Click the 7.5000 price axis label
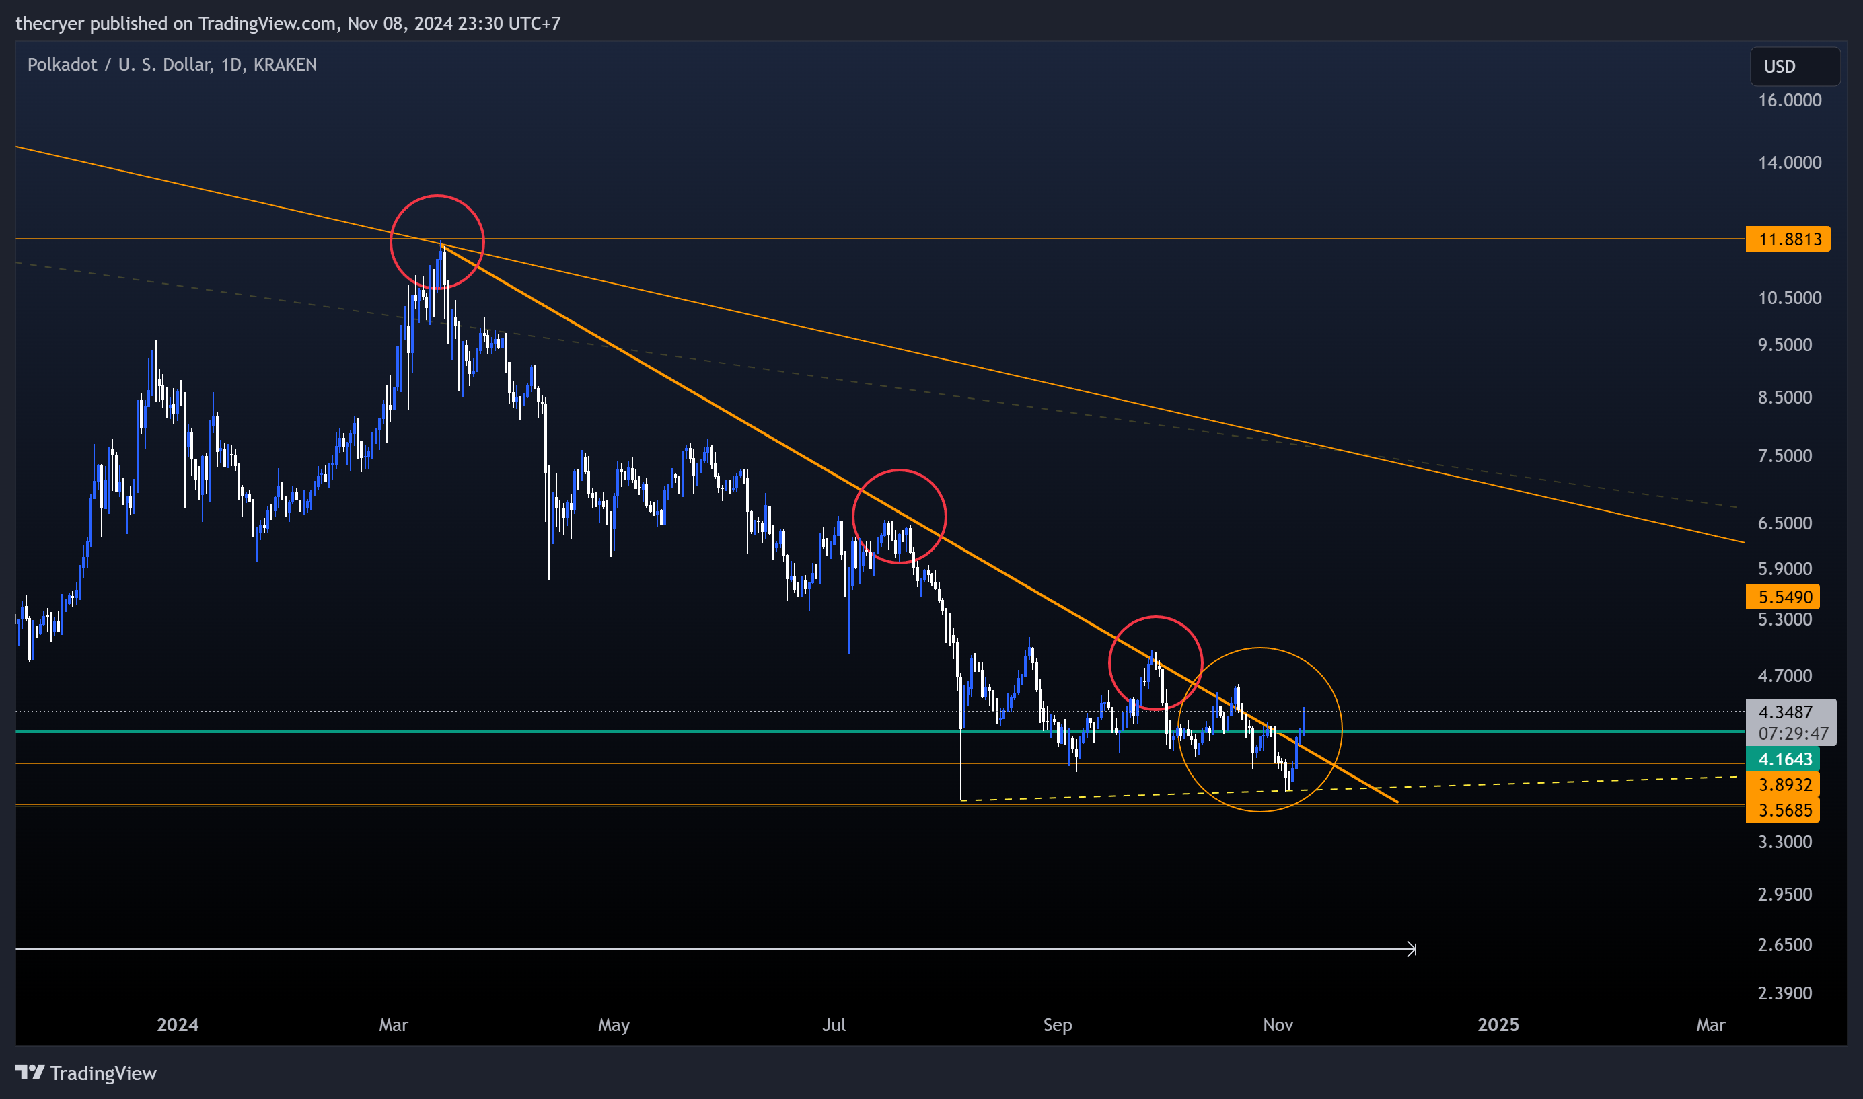Screen dimensions: 1863x1099 tap(1785, 455)
